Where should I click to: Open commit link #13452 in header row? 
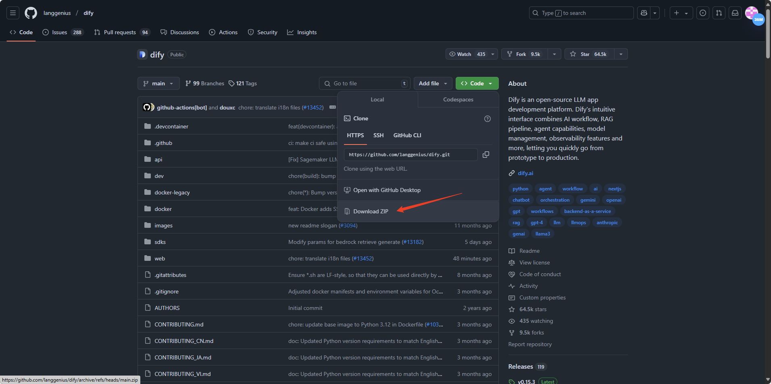point(313,107)
